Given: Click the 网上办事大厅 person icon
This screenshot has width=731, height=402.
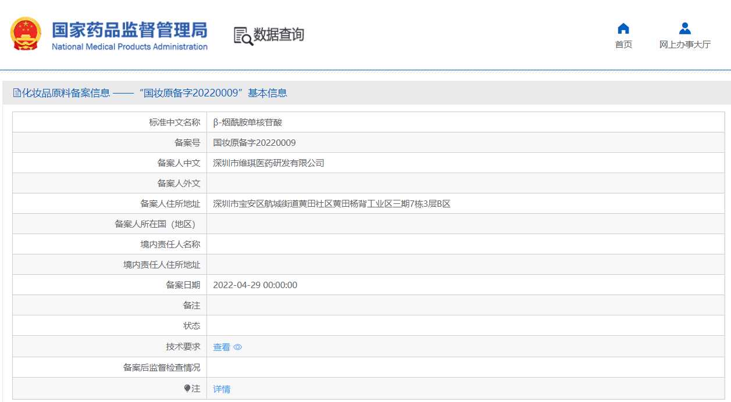Looking at the screenshot, I should tap(685, 28).
